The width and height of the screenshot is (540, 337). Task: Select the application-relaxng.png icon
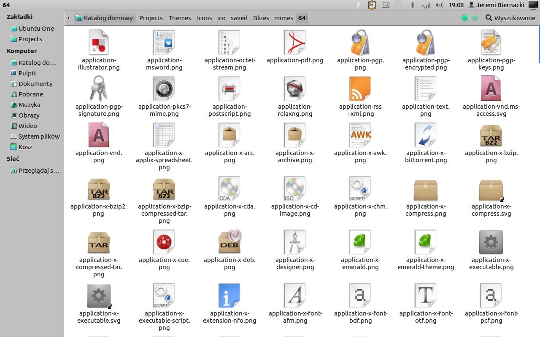pyautogui.click(x=295, y=88)
